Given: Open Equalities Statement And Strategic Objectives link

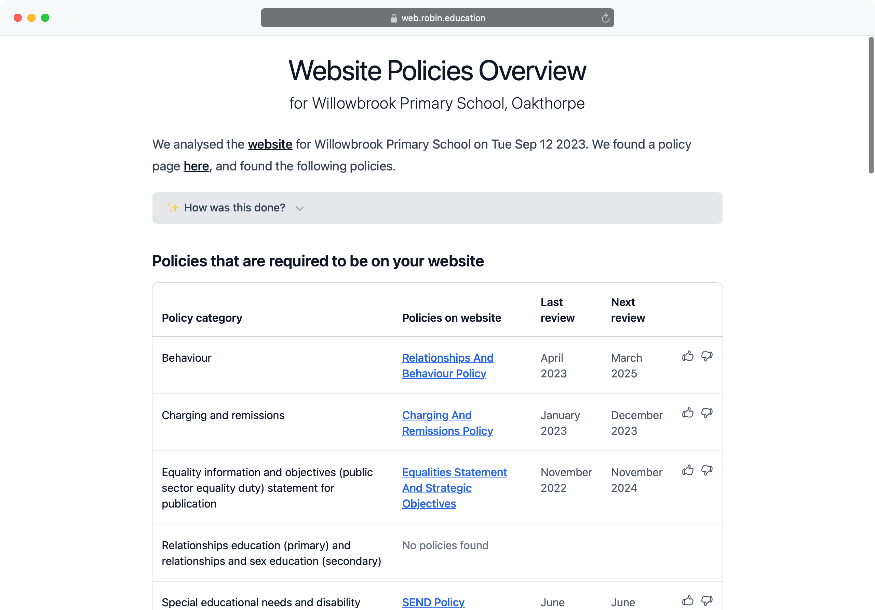Looking at the screenshot, I should click(454, 488).
